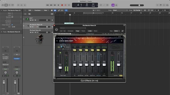Toggle the automation show button
170x95 pixels.
[59, 10]
